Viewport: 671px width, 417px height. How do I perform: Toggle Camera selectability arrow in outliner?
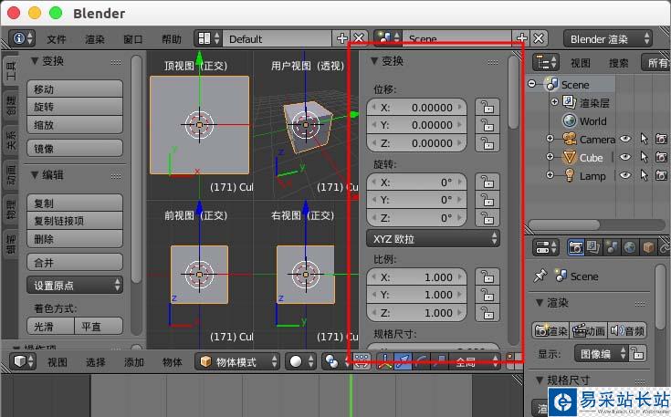pos(644,139)
